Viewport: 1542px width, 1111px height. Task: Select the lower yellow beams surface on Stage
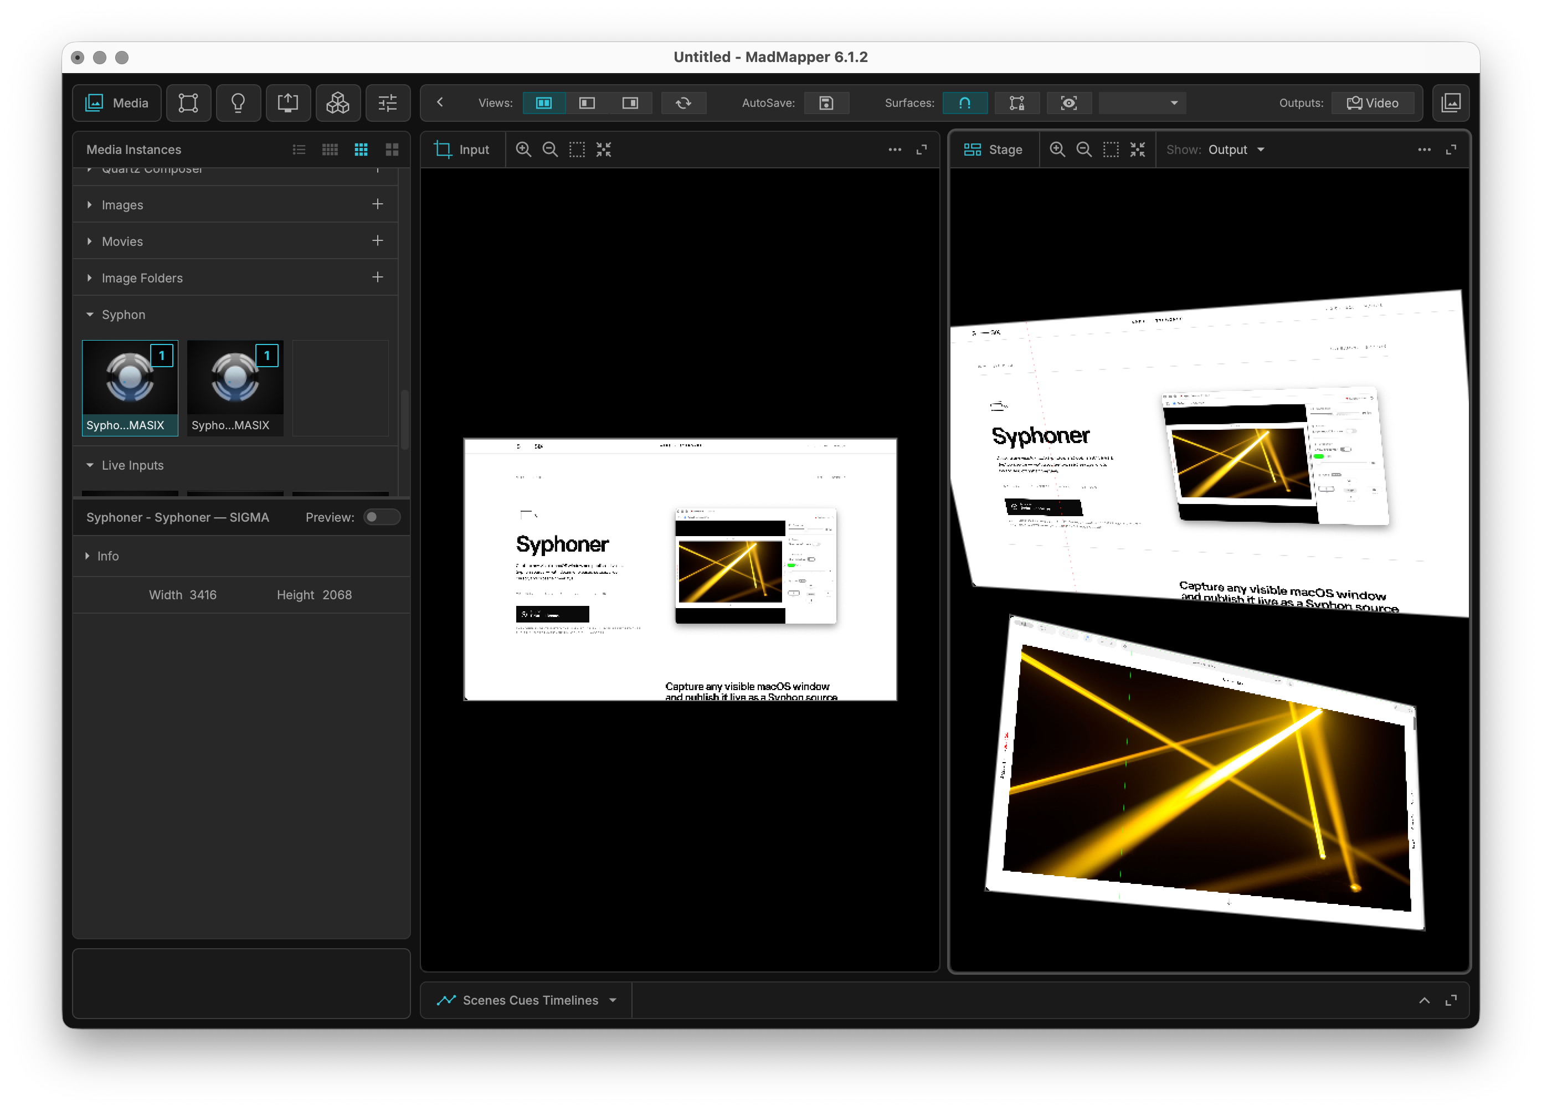[x=1205, y=773]
